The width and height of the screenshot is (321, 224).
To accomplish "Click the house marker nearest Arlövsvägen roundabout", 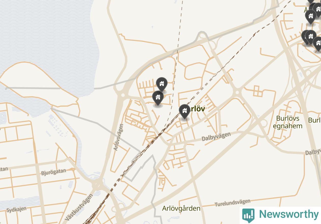I will tap(158, 97).
